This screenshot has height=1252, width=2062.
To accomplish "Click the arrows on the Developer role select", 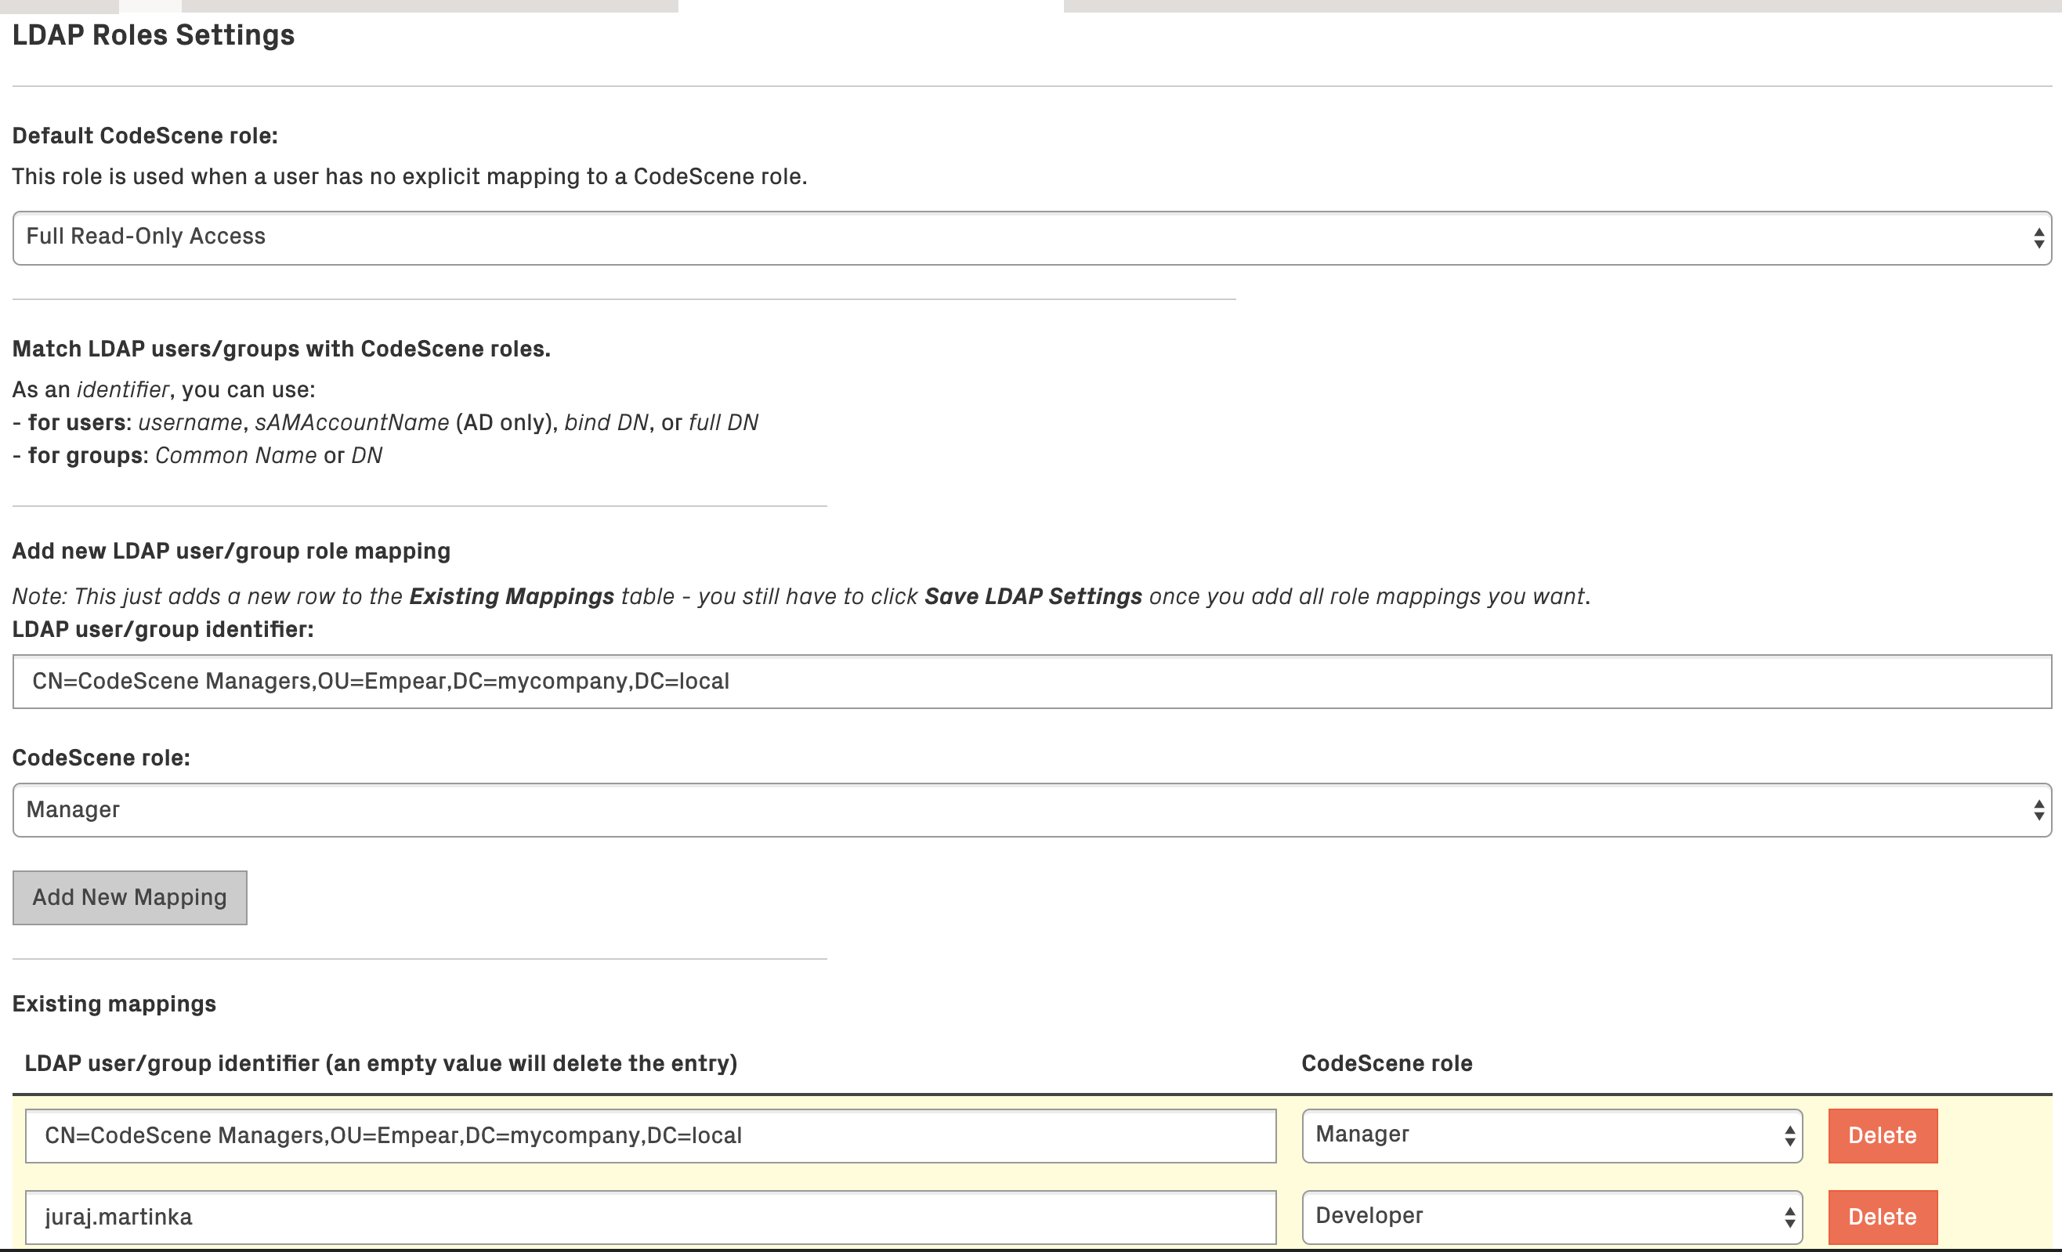I will click(x=1789, y=1217).
